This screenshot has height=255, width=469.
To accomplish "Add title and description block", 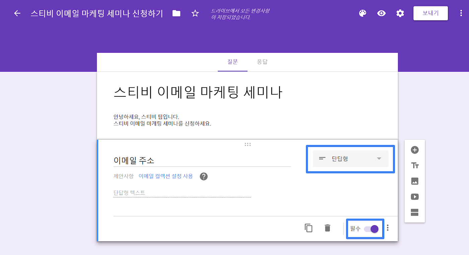I will pos(415,166).
